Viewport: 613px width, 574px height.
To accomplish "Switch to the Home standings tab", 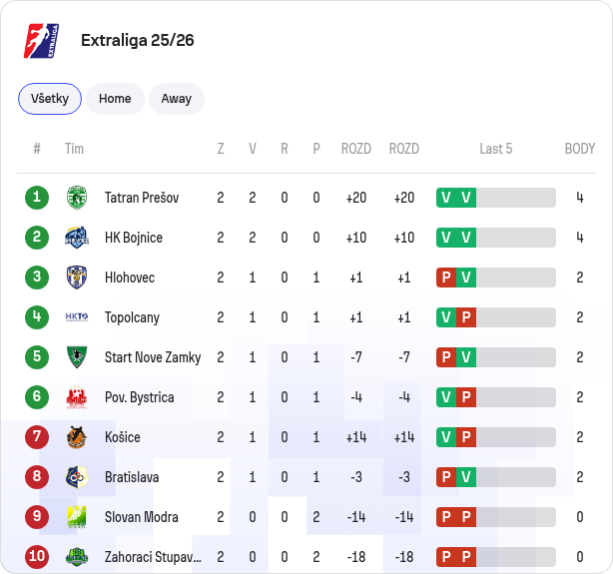I will point(115,99).
